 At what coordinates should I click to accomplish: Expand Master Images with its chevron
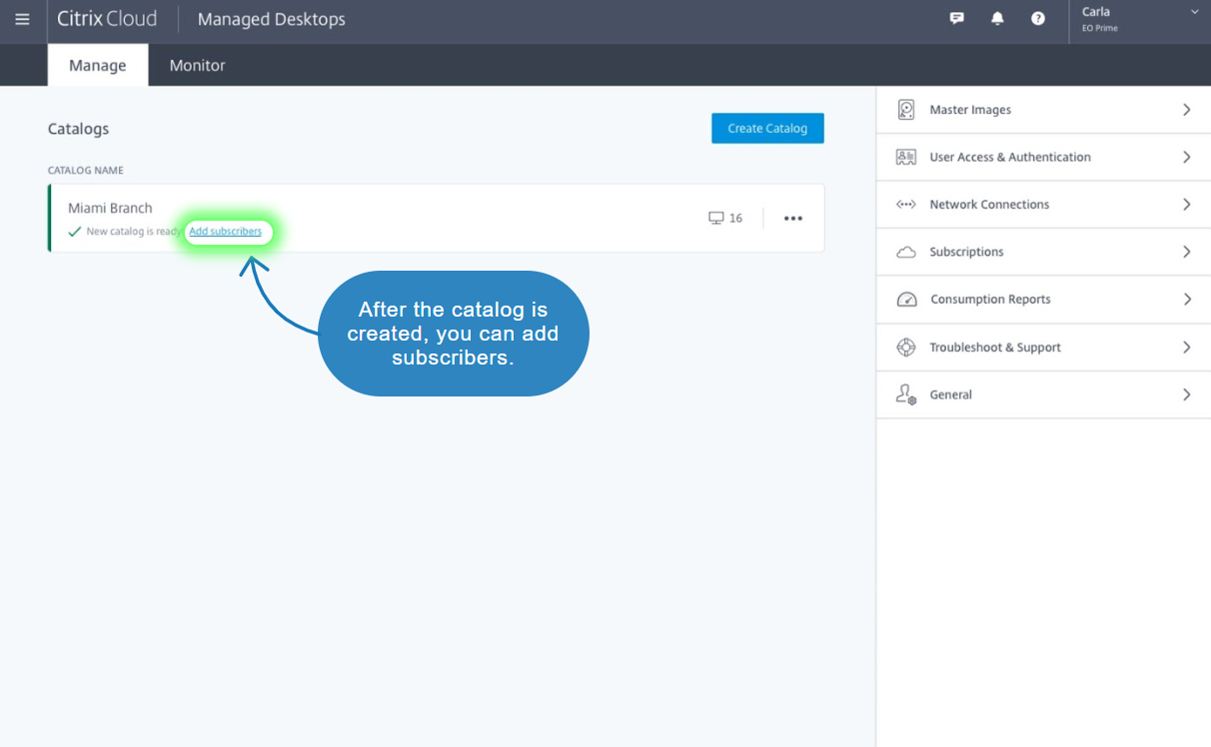[1186, 110]
